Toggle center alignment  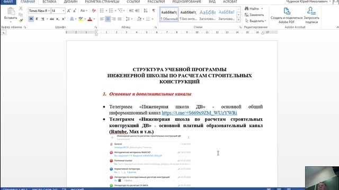pos(108,19)
